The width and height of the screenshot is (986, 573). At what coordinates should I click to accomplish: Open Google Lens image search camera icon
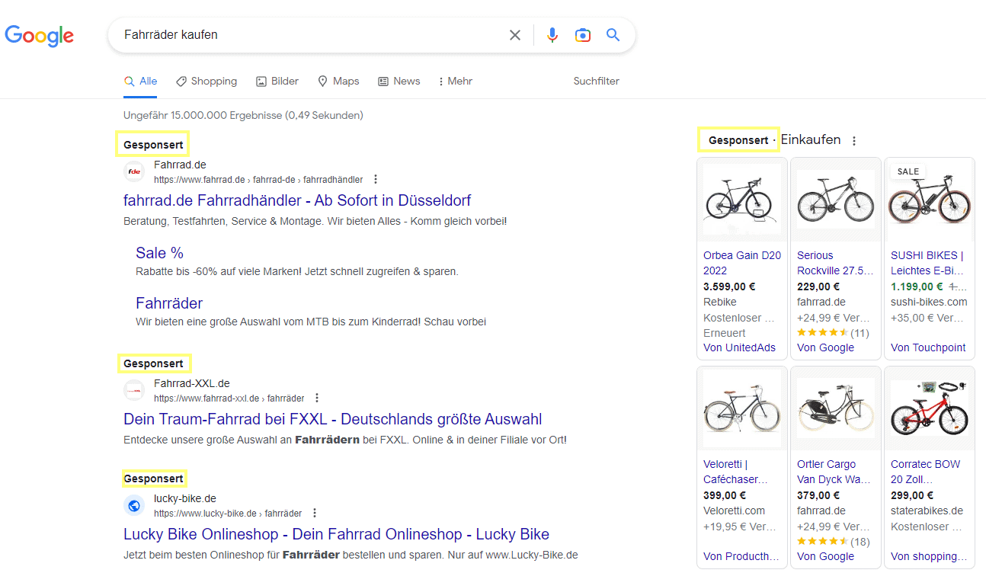click(x=583, y=35)
